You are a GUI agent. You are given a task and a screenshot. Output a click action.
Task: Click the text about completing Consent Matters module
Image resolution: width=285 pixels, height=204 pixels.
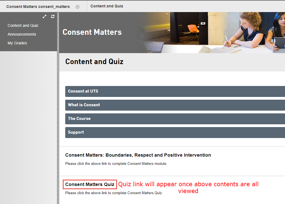point(116,164)
